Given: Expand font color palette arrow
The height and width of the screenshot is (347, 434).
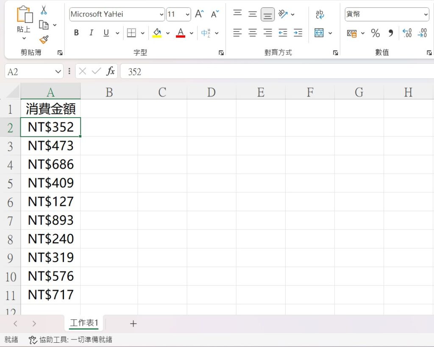Looking at the screenshot, I should point(192,33).
